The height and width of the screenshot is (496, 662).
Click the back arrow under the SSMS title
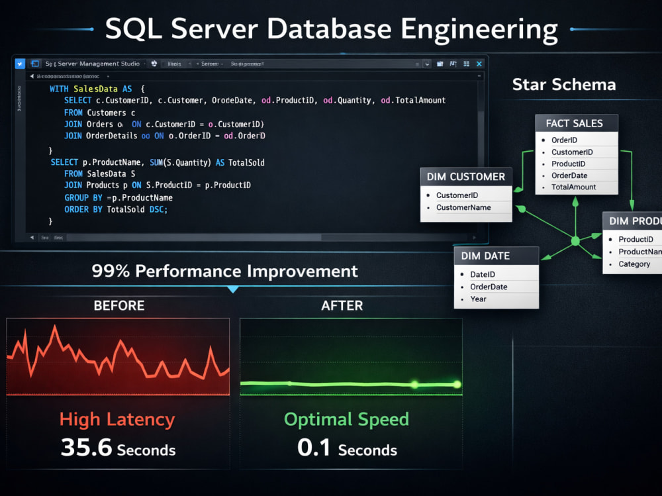point(32,76)
